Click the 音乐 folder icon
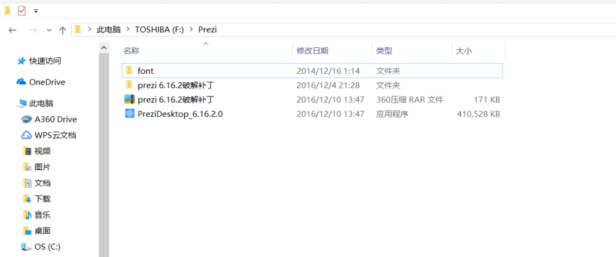Screen dimensions: 616x257 click(x=26, y=215)
